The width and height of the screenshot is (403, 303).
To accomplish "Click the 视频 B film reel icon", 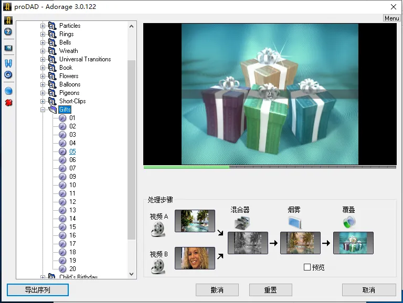I will [x=158, y=266].
